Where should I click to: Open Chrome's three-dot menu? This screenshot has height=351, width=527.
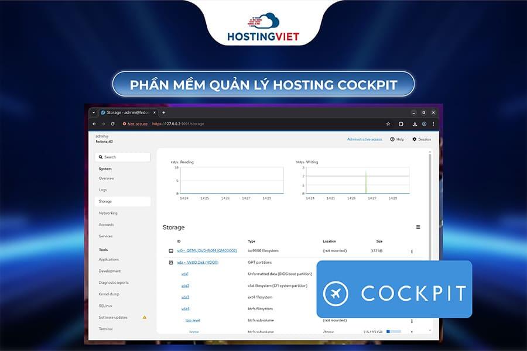pos(433,124)
